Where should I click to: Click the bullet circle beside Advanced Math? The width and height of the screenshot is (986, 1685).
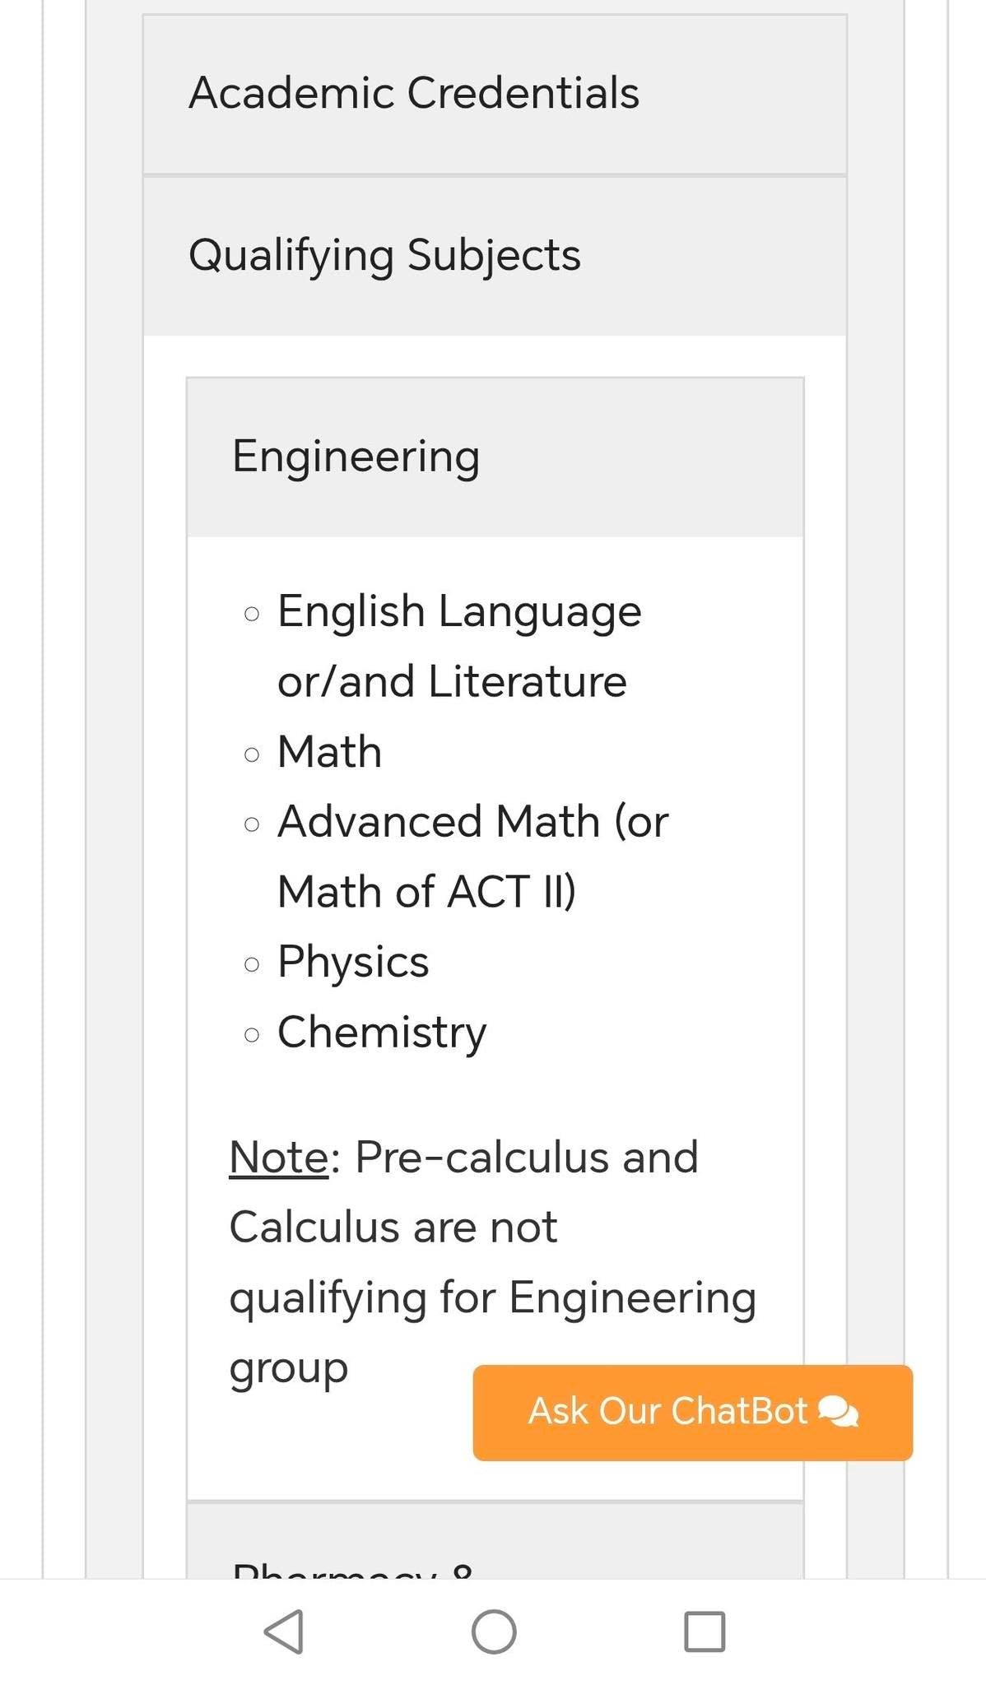(252, 824)
